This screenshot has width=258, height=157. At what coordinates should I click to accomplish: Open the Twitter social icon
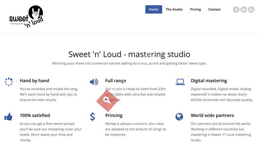click(244, 10)
